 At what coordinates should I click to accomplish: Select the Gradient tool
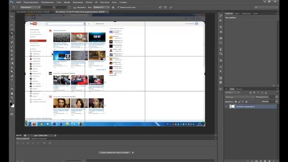(x=12, y=63)
